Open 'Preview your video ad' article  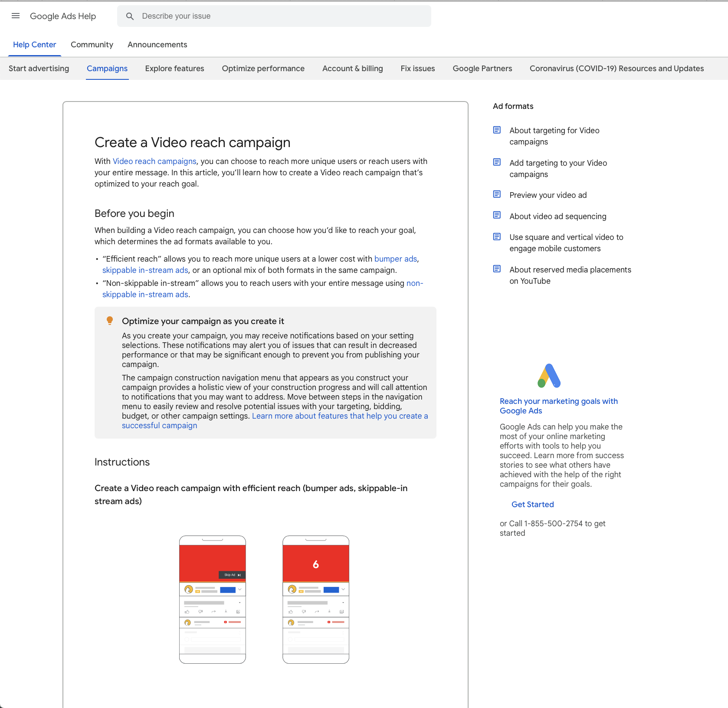click(x=548, y=195)
